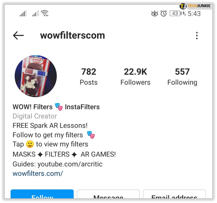Tap the smiley face emoji in bio
Screen dimensions: 217x203
30,144
